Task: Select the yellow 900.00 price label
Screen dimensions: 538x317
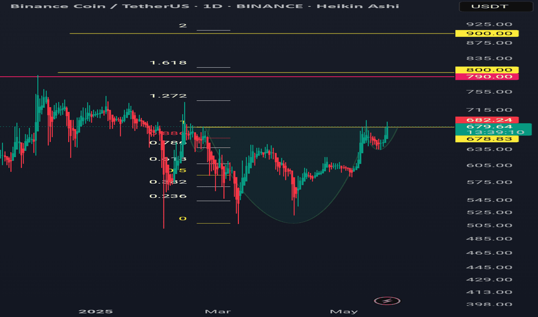Action: (487, 33)
